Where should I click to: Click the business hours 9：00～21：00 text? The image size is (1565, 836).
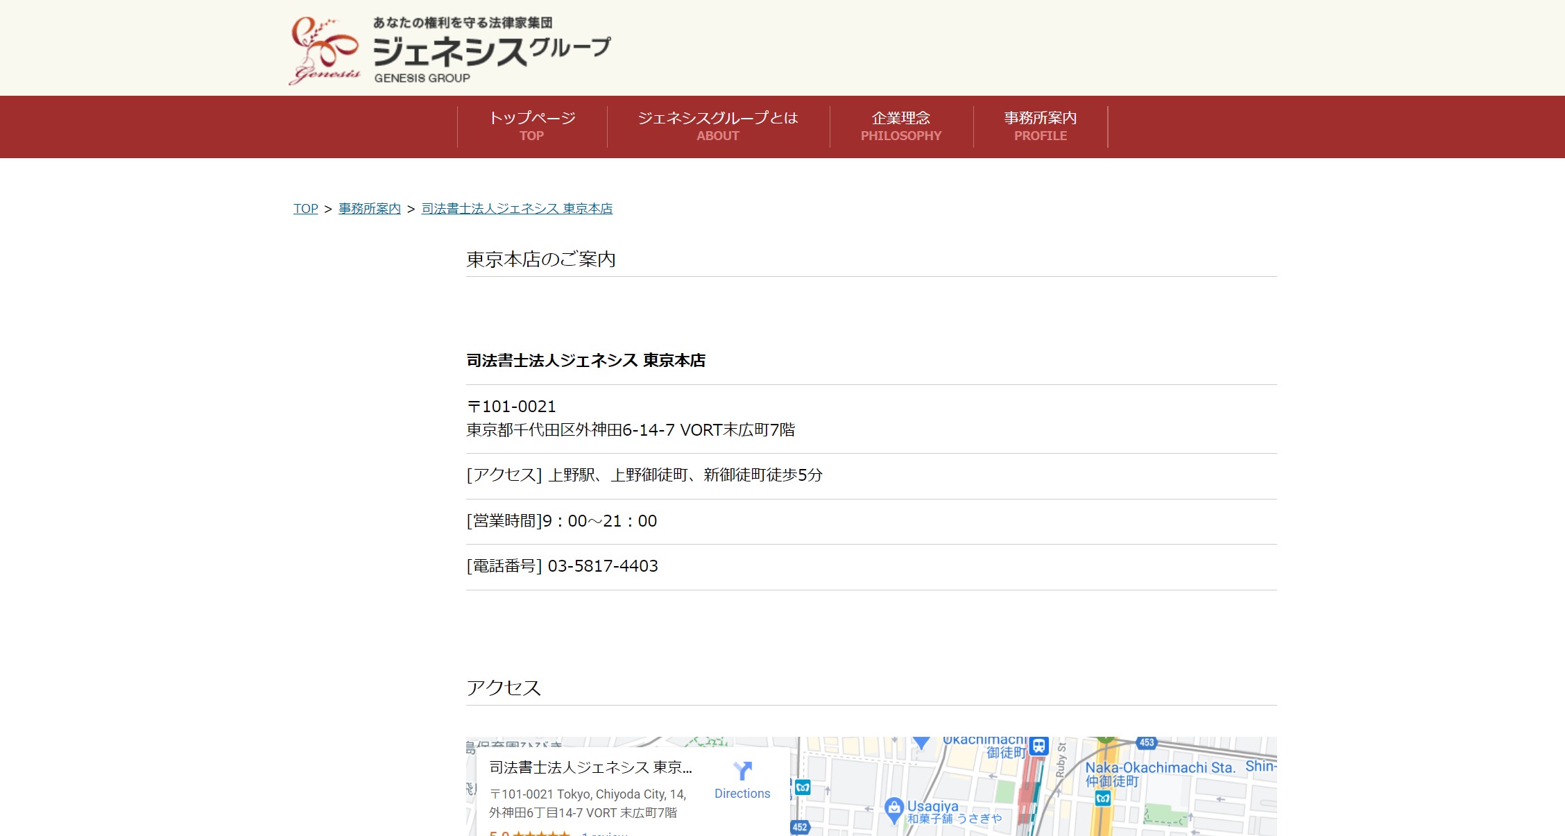[599, 521]
